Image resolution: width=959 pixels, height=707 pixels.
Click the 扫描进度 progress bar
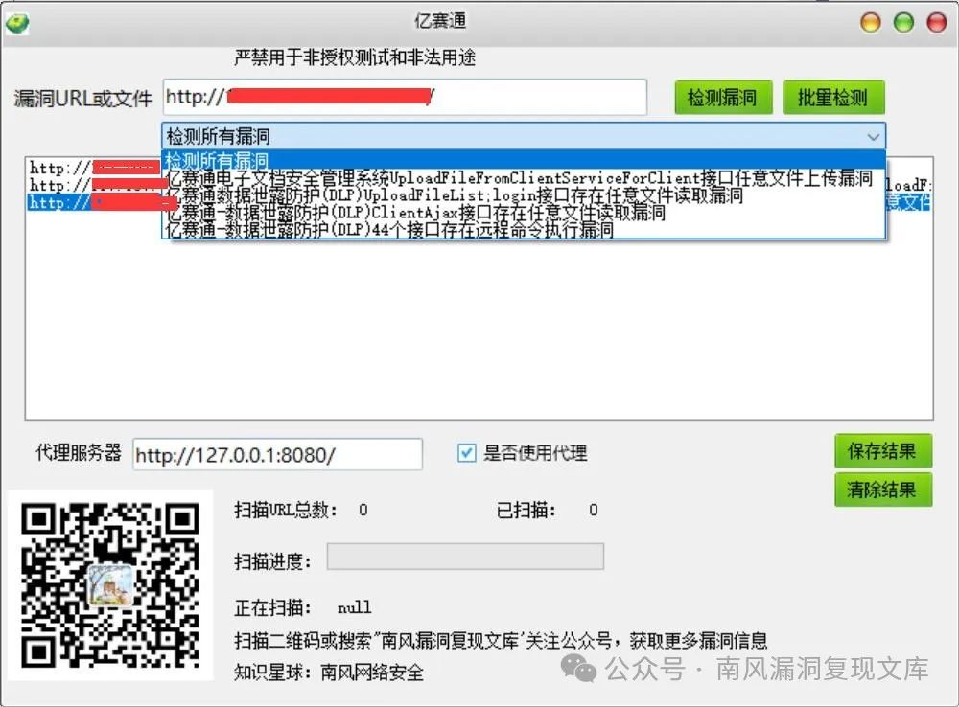465,557
